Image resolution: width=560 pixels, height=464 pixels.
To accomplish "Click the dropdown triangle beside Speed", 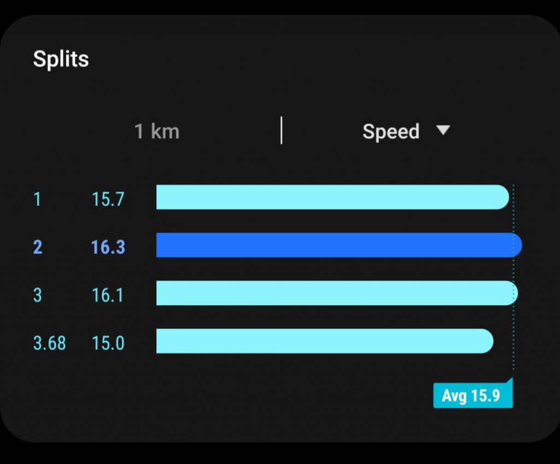I will coord(443,130).
